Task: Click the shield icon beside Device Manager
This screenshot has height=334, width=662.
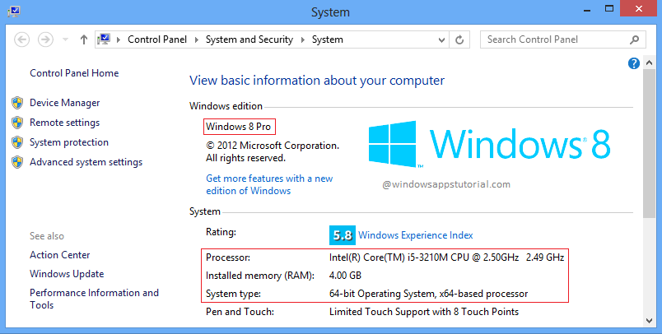Action: pos(17,103)
